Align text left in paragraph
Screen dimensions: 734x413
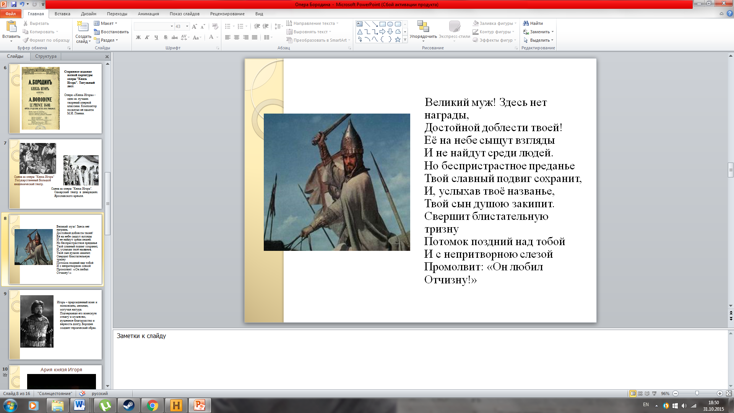pos(228,37)
